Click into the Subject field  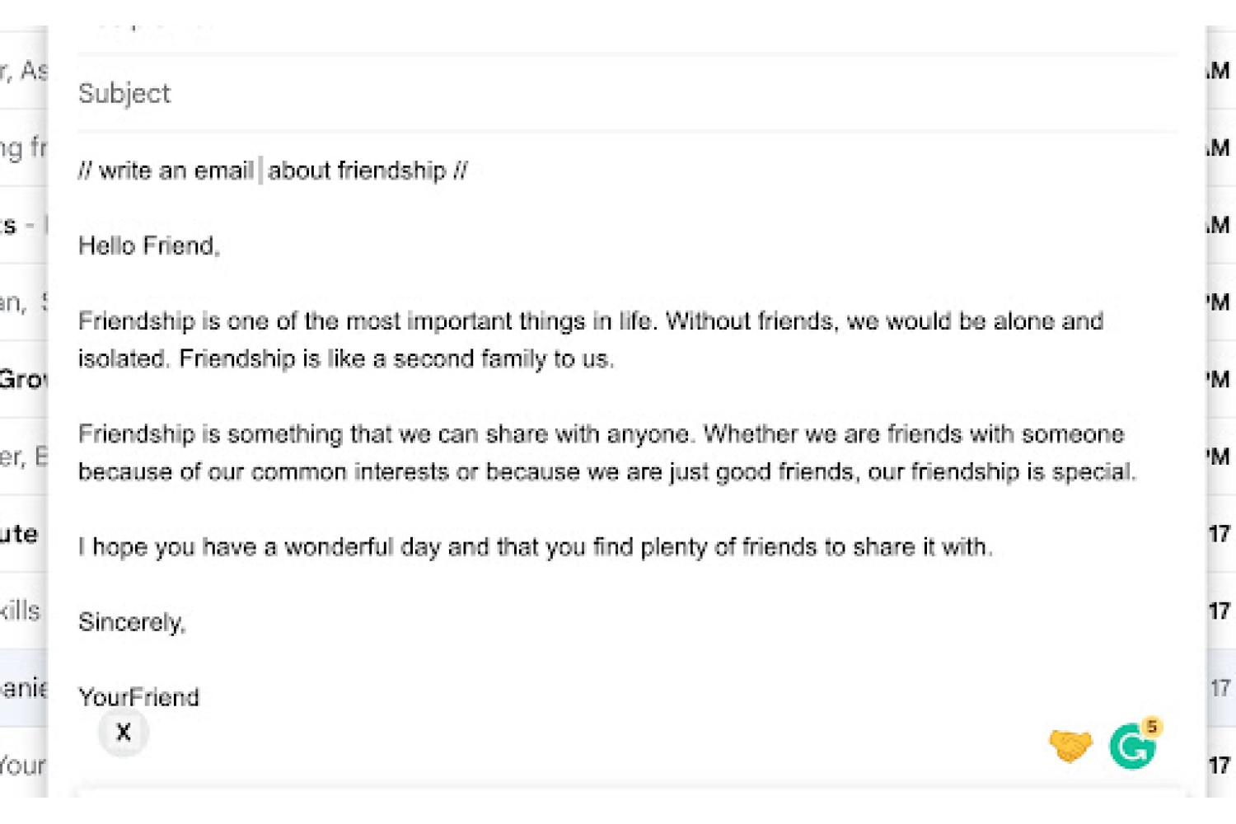click(626, 93)
